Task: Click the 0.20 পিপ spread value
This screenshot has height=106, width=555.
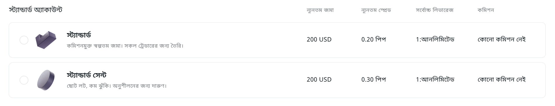Action: [374, 39]
